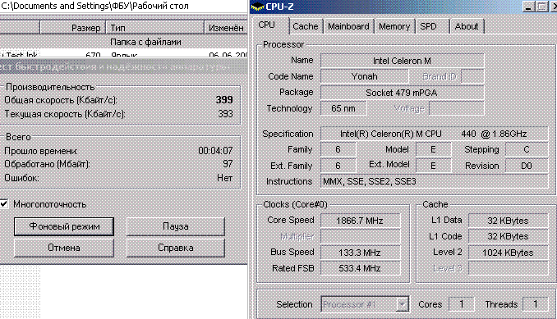The image size is (557, 319).
Task: Click the Name field Intel Celeron M
Action: [x=402, y=61]
